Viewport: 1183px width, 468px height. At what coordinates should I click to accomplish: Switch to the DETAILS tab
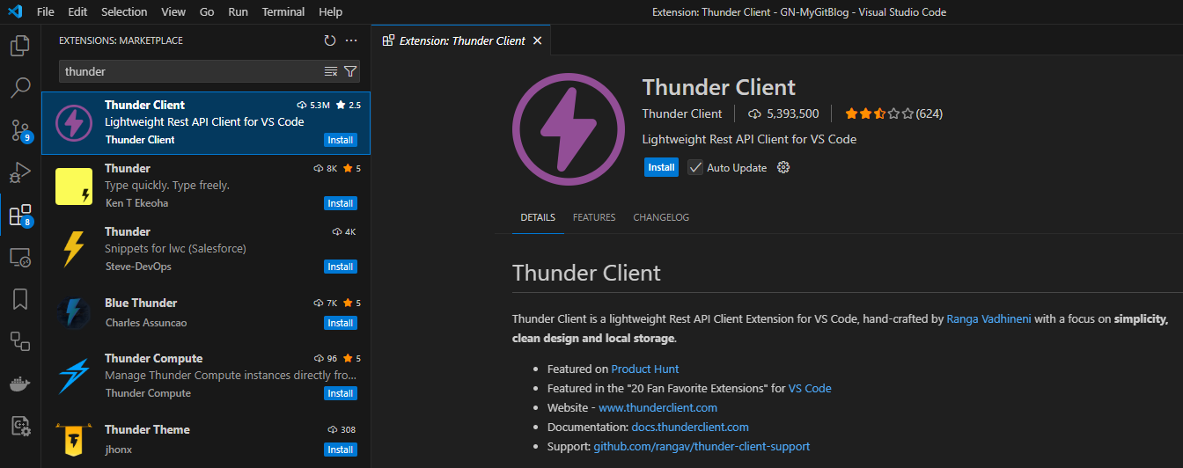tap(538, 217)
